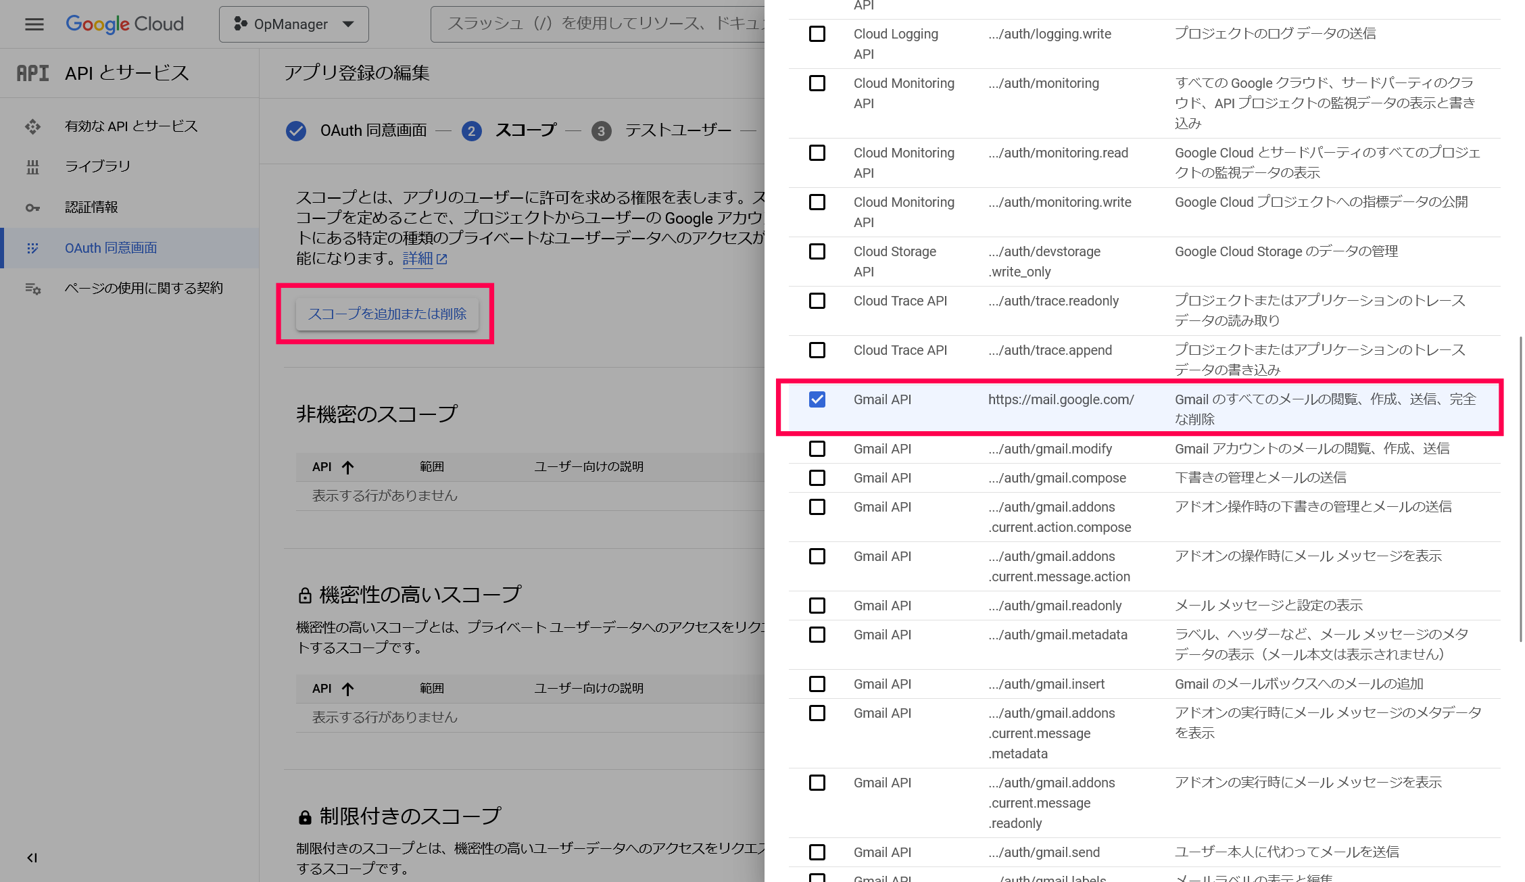
Task: Open ライブラリ from the sidebar
Action: click(x=97, y=166)
